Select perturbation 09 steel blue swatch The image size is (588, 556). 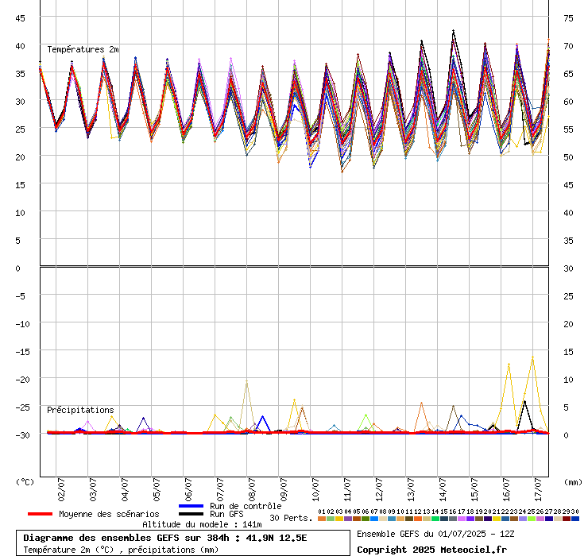(392, 519)
